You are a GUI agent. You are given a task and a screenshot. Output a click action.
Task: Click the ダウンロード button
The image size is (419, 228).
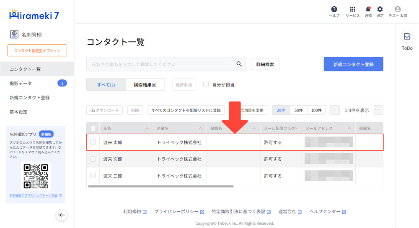coord(104,110)
